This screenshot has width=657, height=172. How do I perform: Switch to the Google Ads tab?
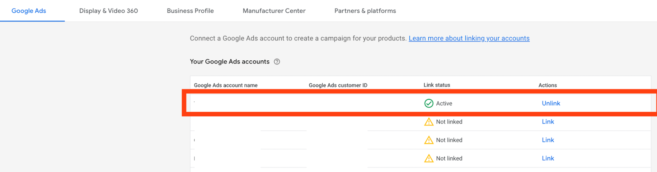(x=29, y=11)
